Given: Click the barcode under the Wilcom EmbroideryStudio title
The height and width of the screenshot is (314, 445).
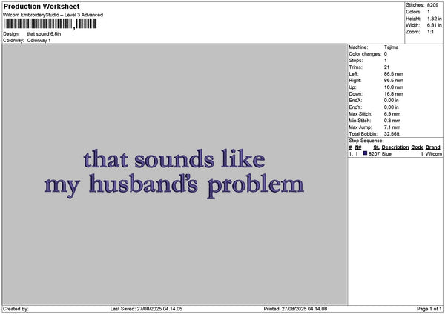Looking at the screenshot, I should point(50,24).
